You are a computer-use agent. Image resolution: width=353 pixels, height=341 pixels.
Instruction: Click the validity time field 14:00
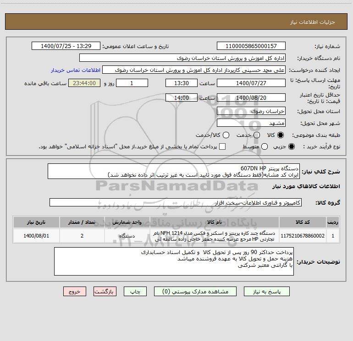coord(182,97)
